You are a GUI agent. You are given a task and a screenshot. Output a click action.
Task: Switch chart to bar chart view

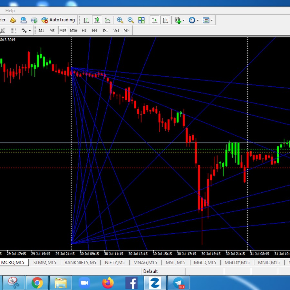coord(86,20)
